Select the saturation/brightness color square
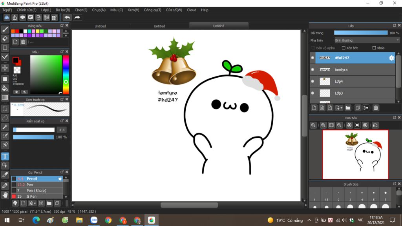Viewport: 402px width, 226px height. click(x=46, y=75)
